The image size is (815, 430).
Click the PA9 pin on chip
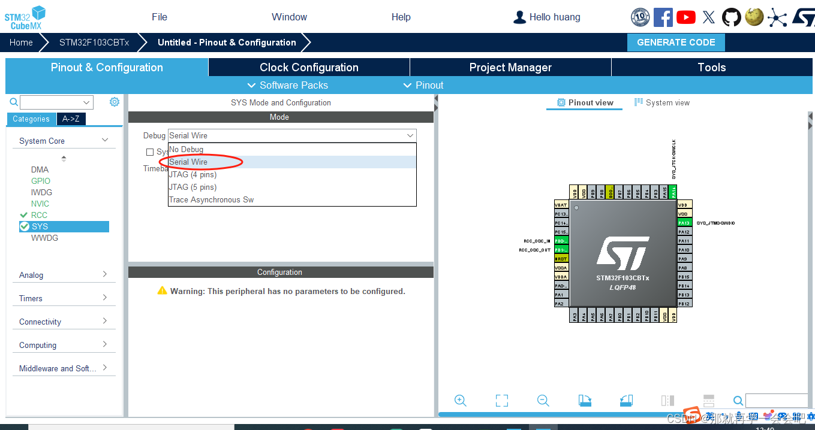click(x=684, y=259)
